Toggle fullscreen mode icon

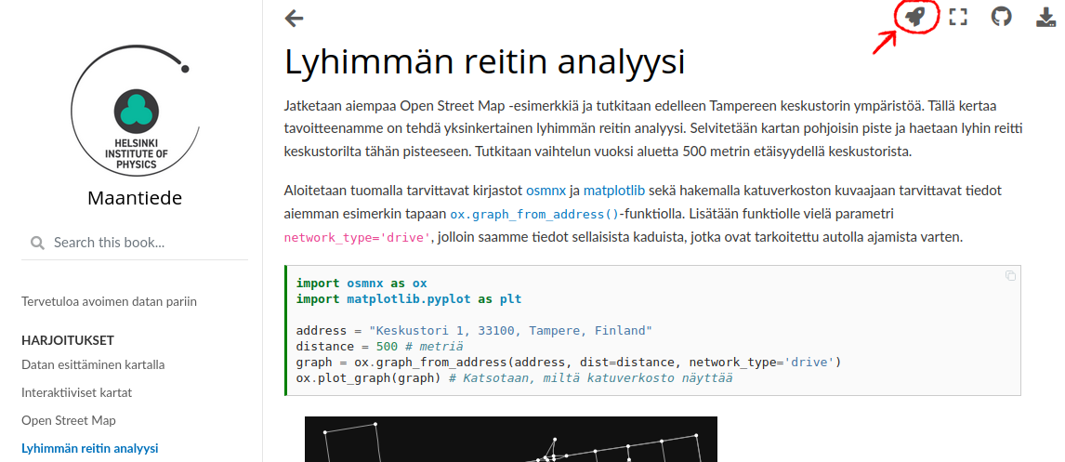[x=958, y=17]
